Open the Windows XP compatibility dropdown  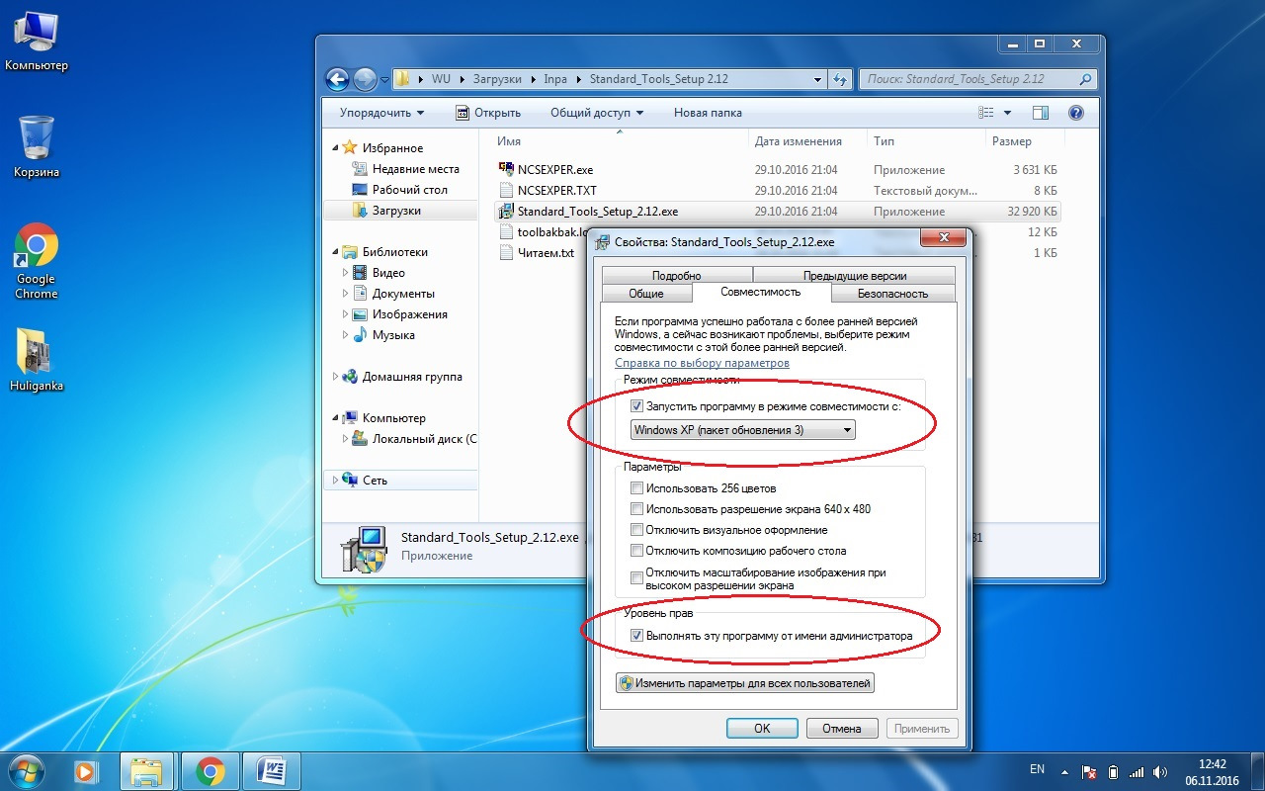pyautogui.click(x=742, y=430)
